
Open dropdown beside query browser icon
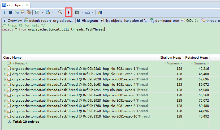(x=53, y=12)
